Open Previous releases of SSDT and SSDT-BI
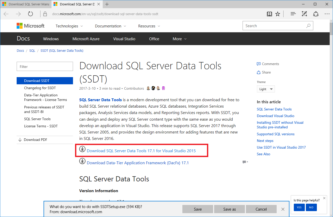333x217 pixels. [x=44, y=109]
